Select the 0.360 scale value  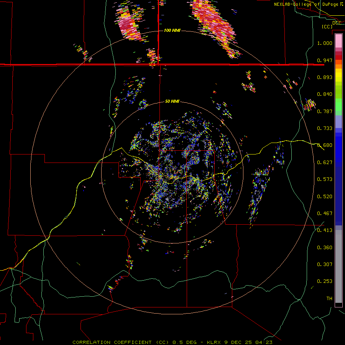325,248
